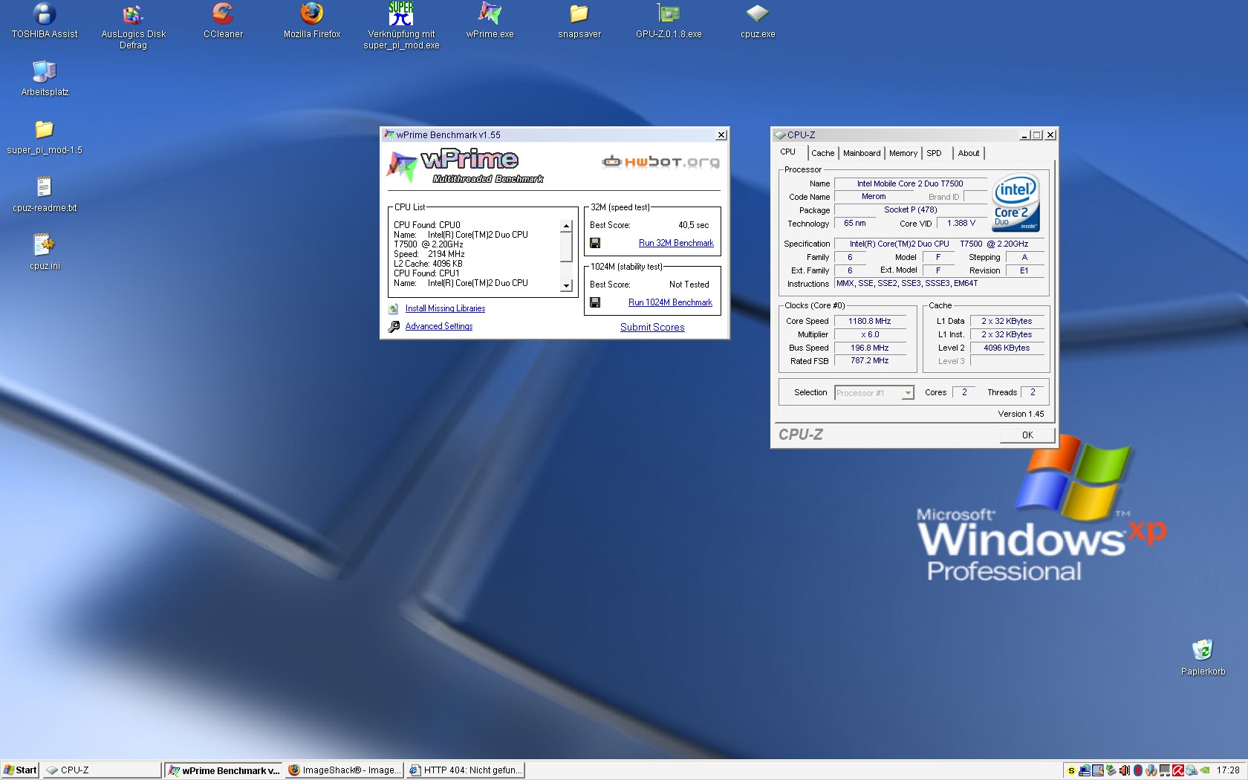Click the 32M best score 40,5 sec
Screen dimensions: 1248x780
[x=693, y=225]
